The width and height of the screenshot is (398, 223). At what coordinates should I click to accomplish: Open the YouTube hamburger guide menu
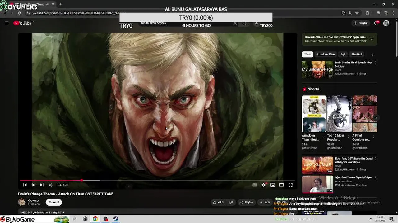point(7,23)
